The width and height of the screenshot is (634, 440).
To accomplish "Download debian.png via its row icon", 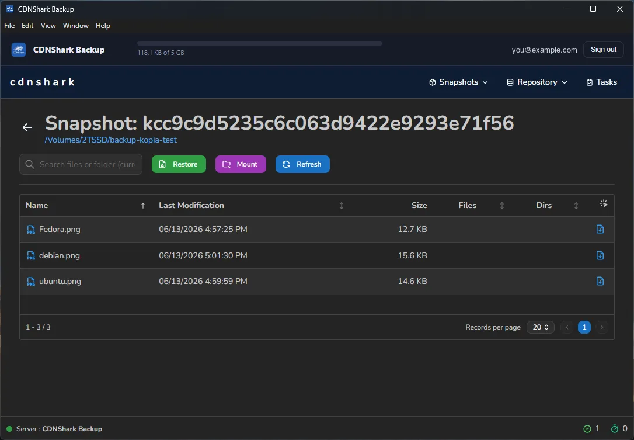I will (x=600, y=255).
